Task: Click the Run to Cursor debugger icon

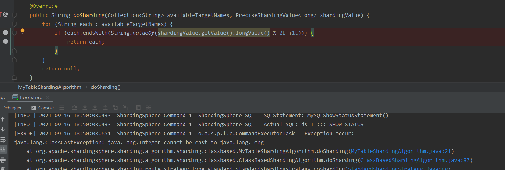Action: 125,107
